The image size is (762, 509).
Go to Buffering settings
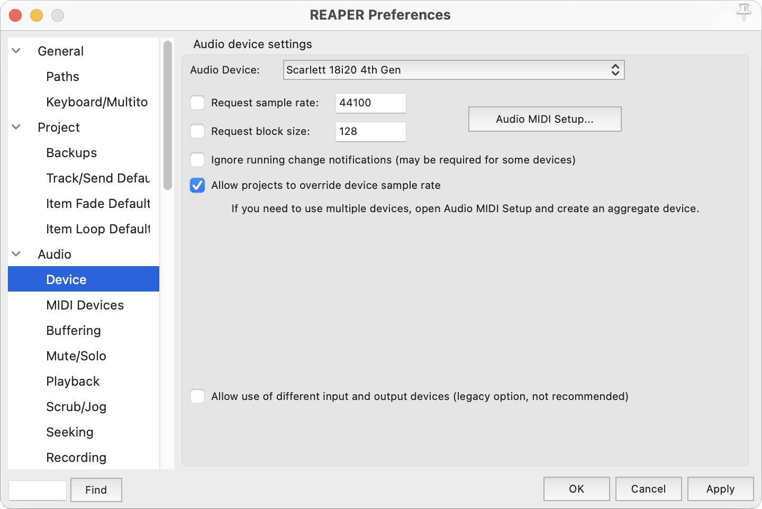coord(74,331)
